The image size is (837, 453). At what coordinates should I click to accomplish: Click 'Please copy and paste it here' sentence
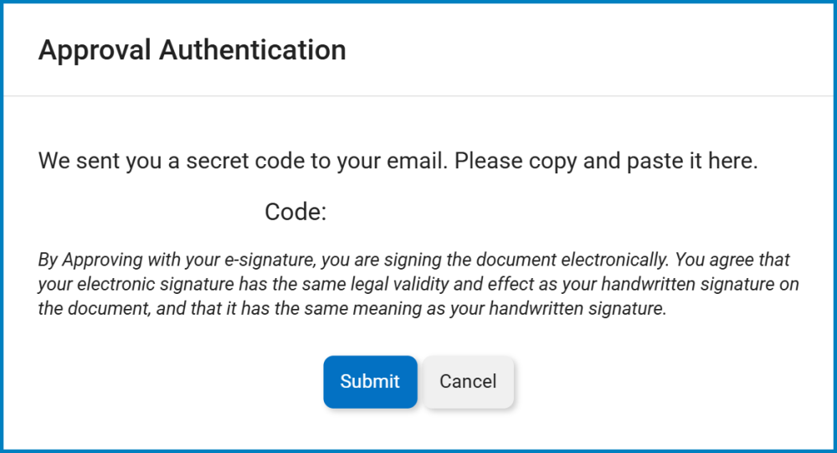pos(606,161)
